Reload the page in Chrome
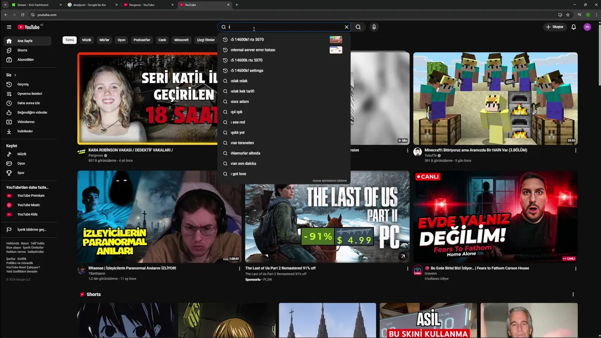 point(23,15)
